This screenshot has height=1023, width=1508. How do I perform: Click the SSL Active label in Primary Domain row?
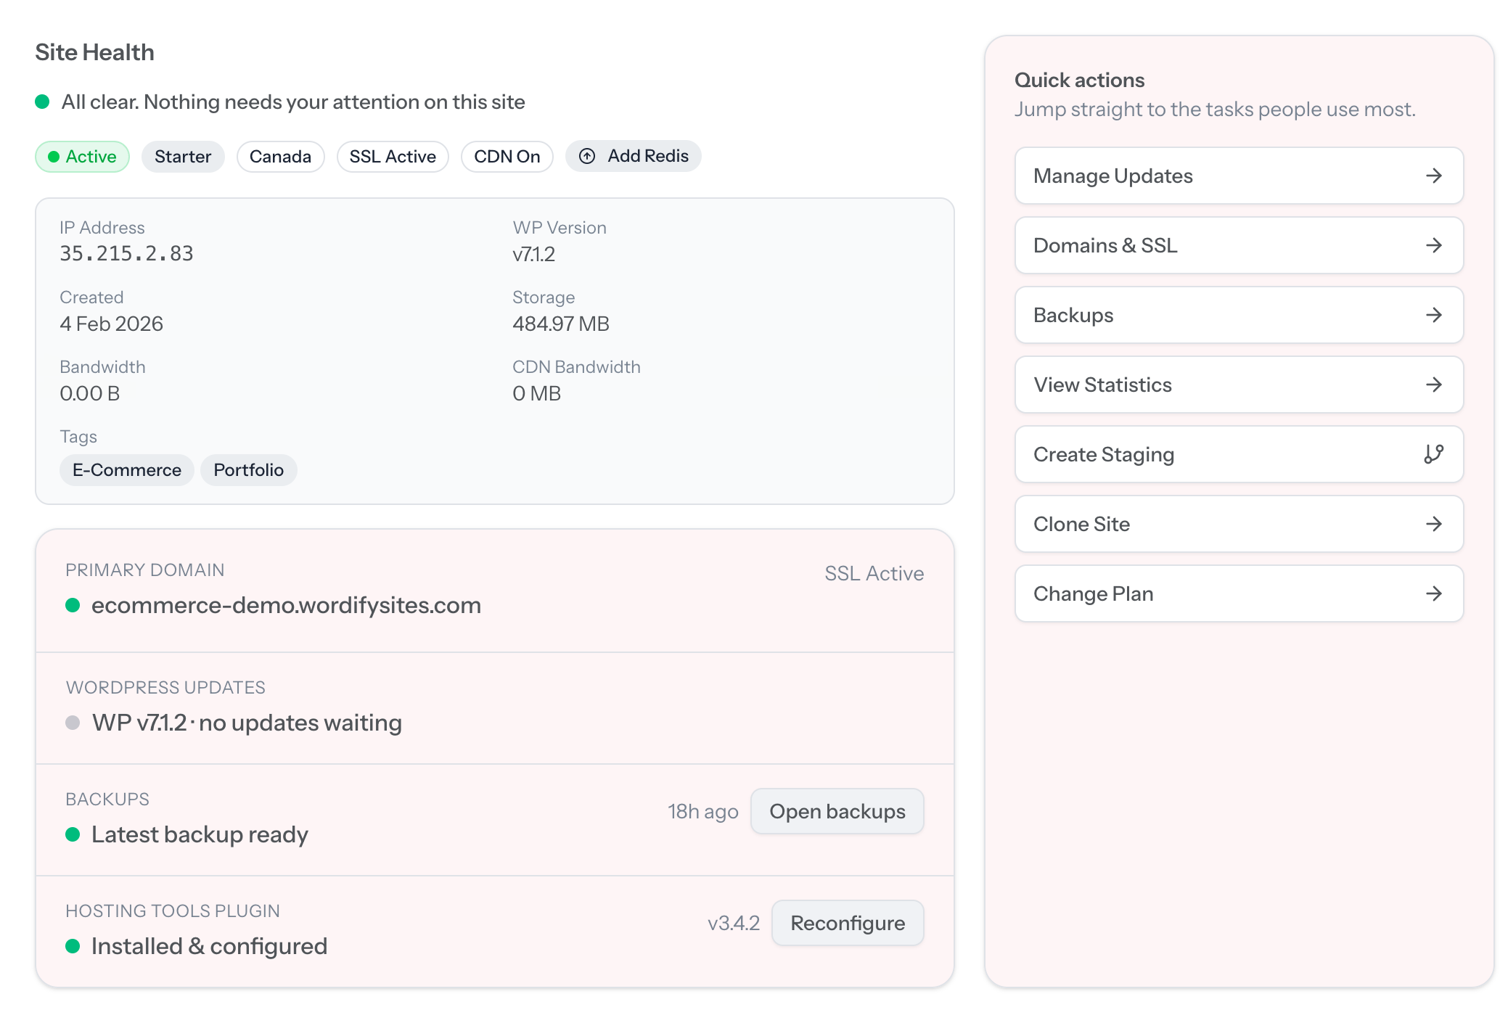click(x=874, y=573)
